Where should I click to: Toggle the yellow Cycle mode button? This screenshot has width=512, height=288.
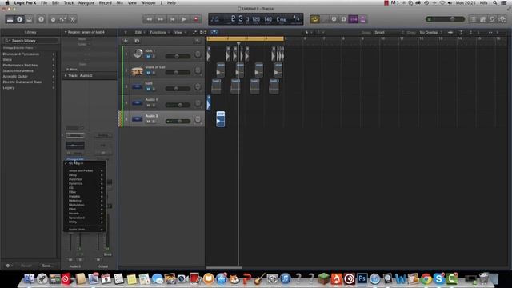[x=314, y=19]
